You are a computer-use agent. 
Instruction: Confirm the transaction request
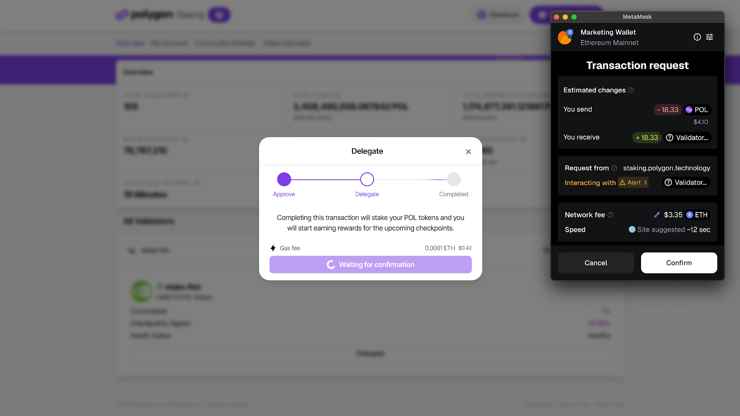click(679, 263)
